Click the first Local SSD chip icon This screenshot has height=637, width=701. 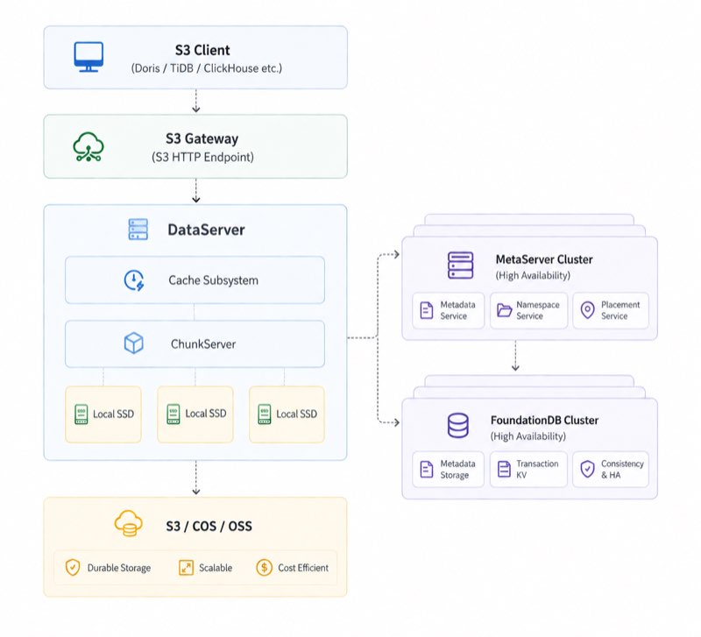pyautogui.click(x=82, y=414)
